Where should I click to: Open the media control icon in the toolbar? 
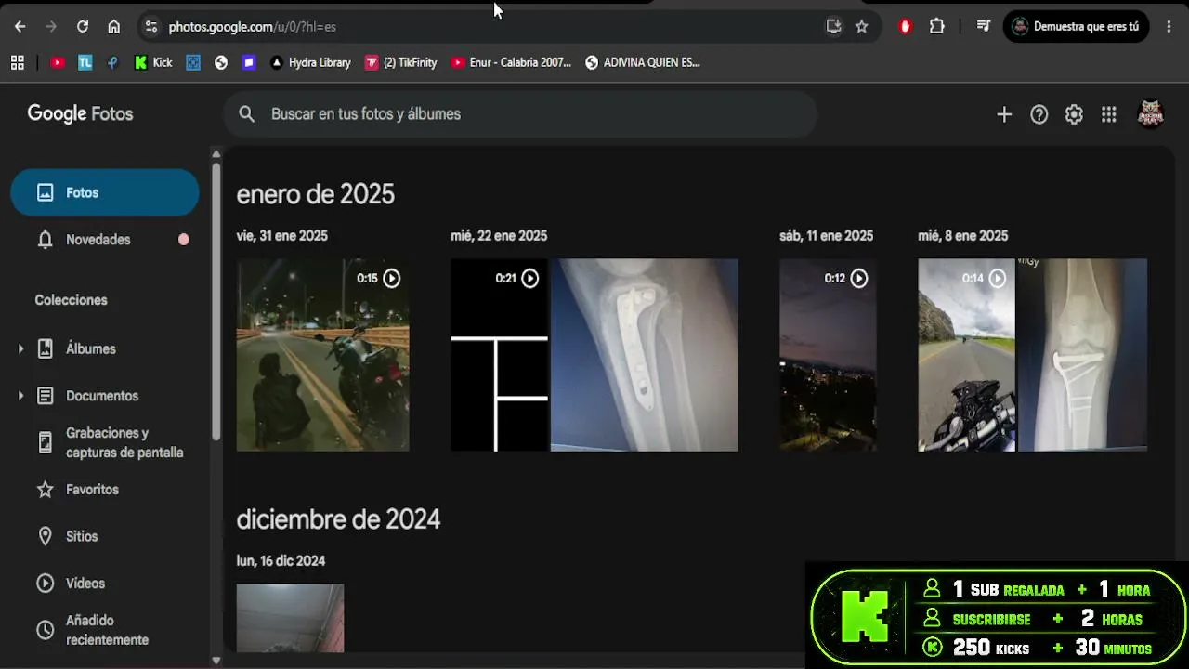point(984,27)
